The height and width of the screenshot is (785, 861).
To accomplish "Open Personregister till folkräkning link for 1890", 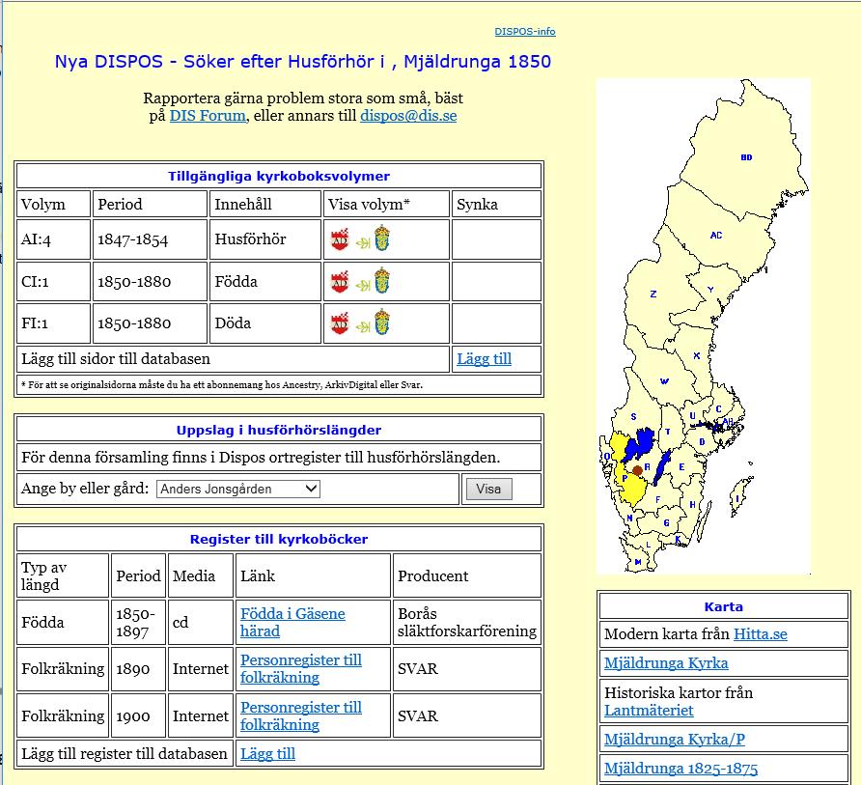I will pos(301,668).
